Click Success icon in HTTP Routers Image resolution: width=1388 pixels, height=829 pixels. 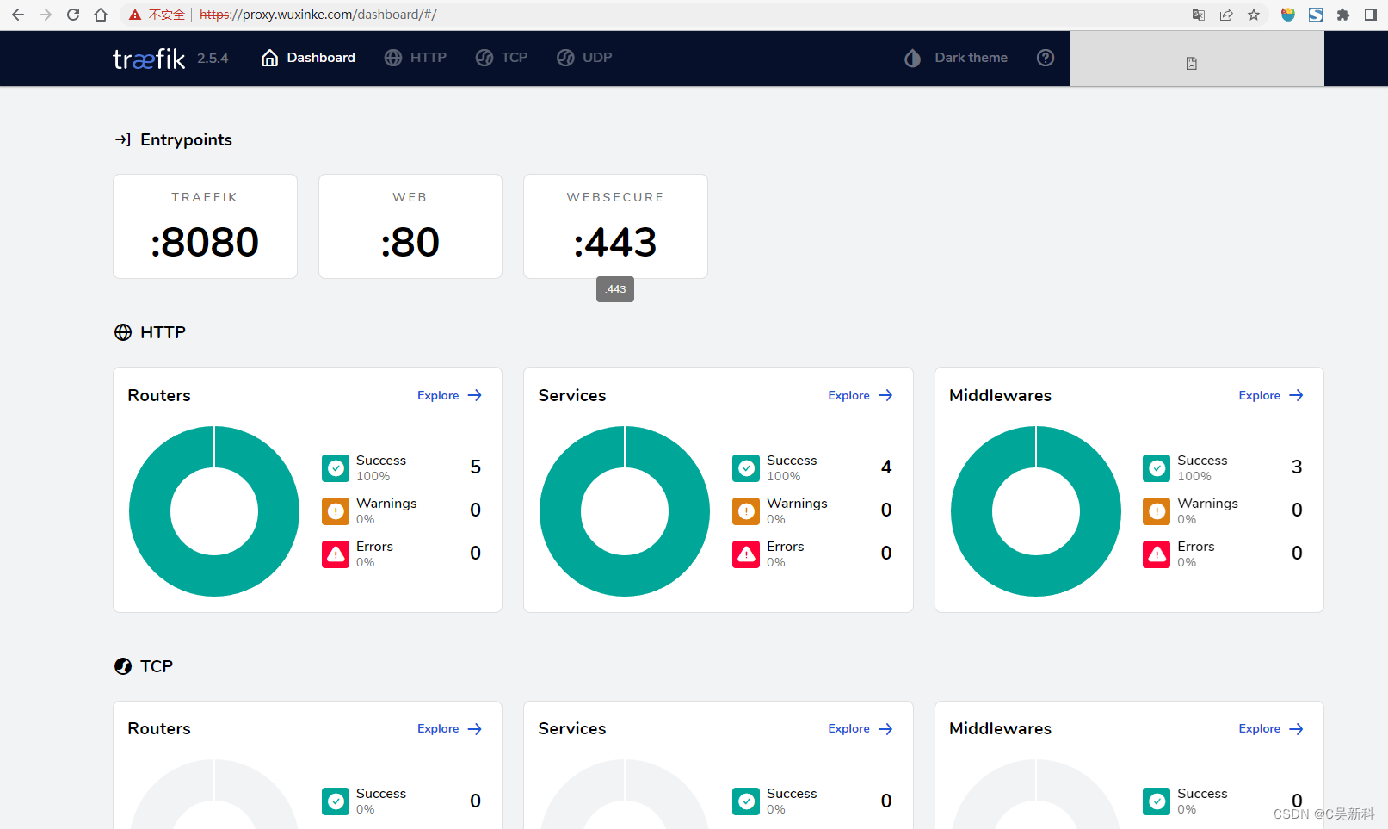336,468
